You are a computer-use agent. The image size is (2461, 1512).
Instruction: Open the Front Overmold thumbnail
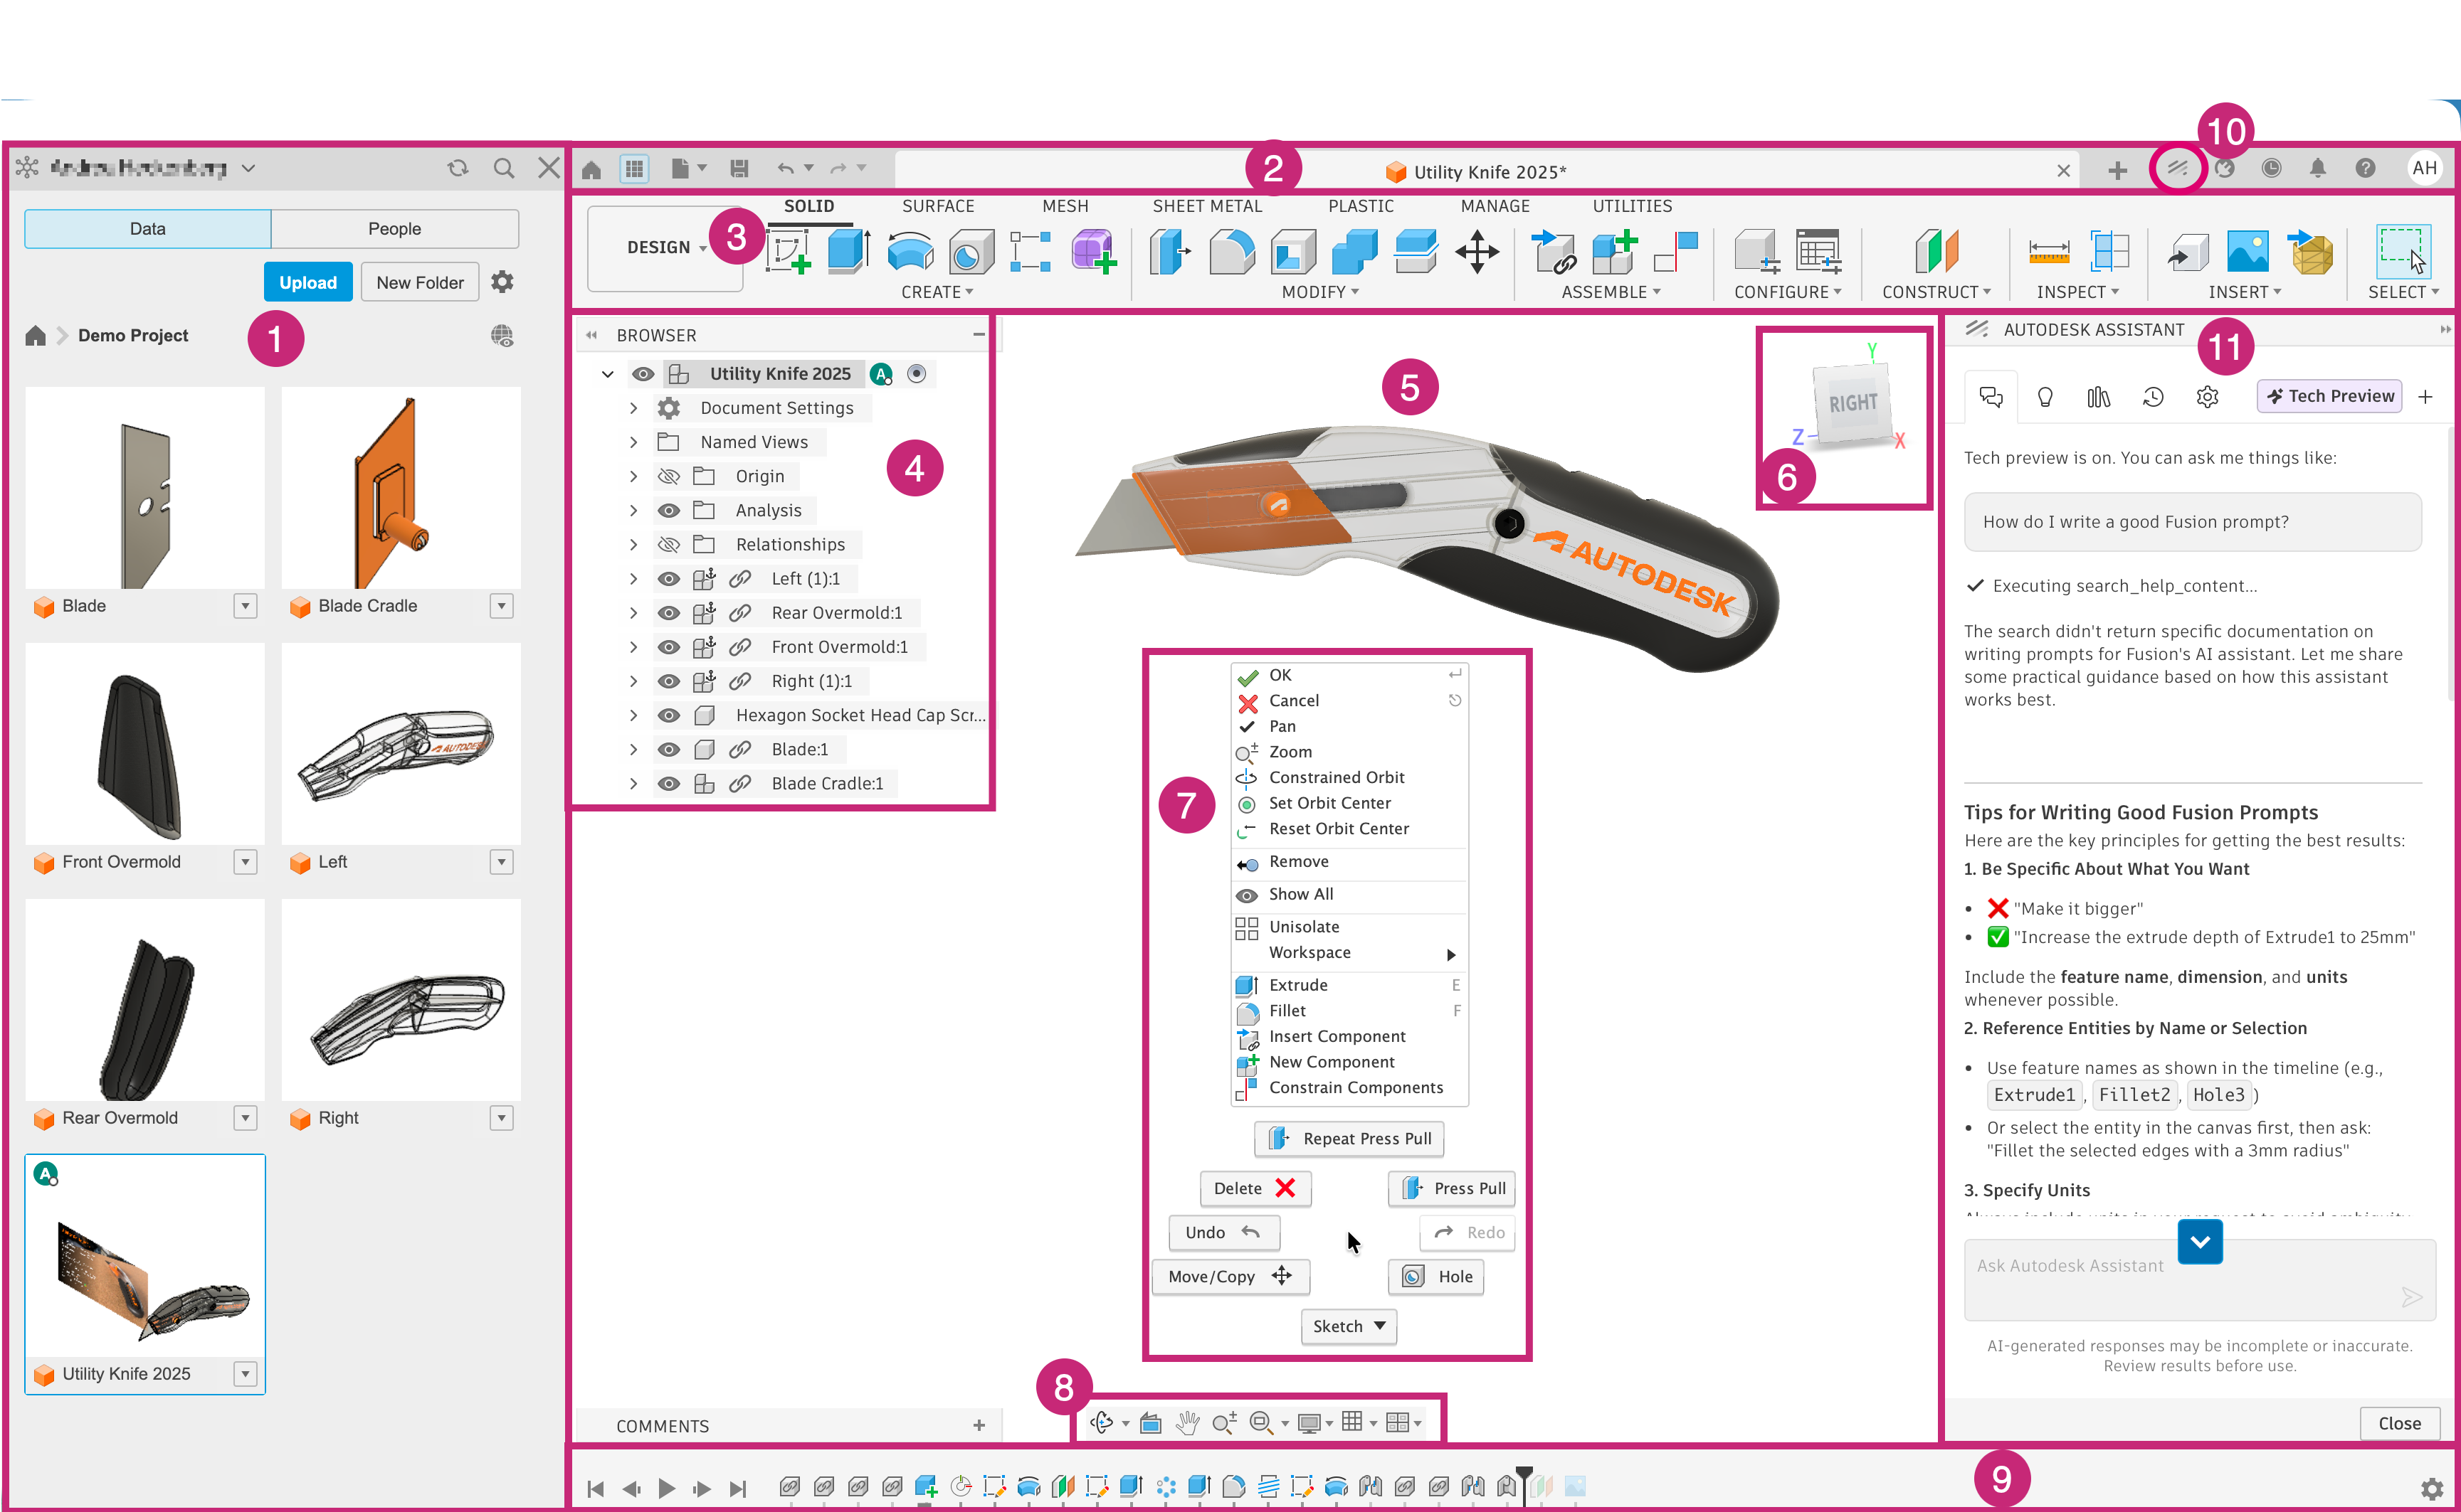145,744
